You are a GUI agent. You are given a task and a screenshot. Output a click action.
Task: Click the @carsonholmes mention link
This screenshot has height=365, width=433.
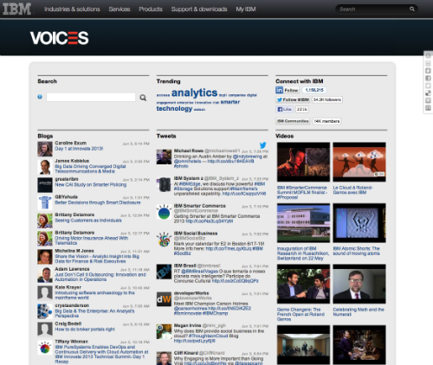pos(190,309)
